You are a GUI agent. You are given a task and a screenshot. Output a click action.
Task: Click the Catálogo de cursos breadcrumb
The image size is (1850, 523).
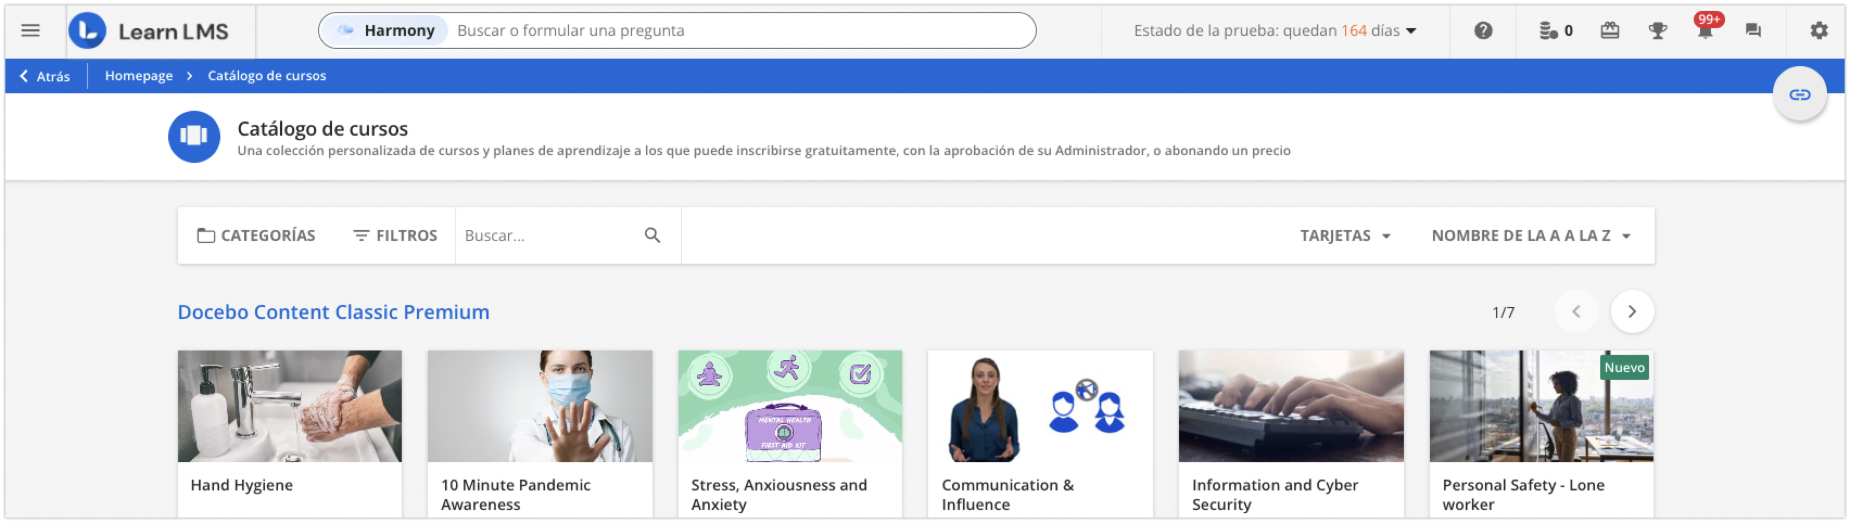pyautogui.click(x=267, y=75)
